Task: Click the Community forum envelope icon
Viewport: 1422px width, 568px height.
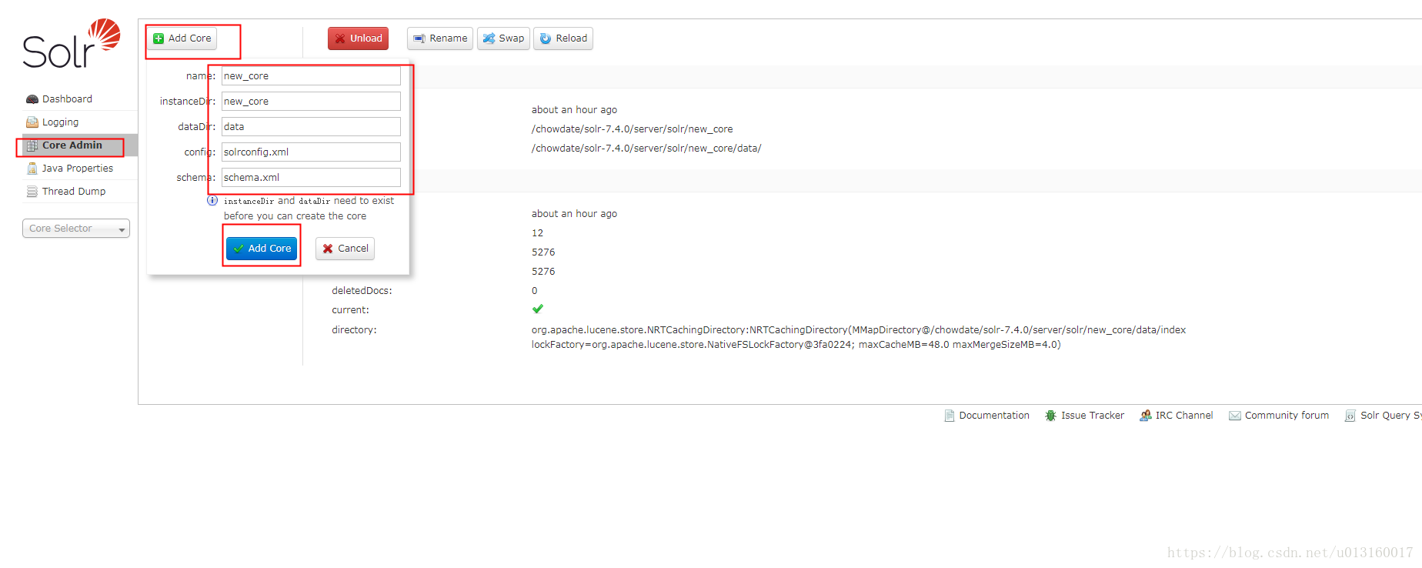Action: pyautogui.click(x=1235, y=416)
